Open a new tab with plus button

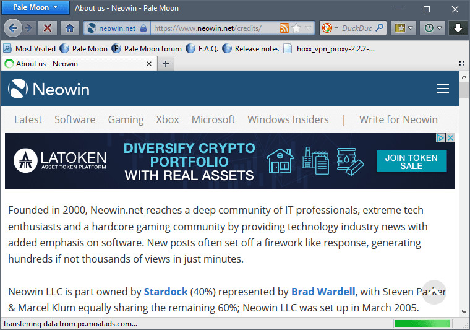(166, 63)
